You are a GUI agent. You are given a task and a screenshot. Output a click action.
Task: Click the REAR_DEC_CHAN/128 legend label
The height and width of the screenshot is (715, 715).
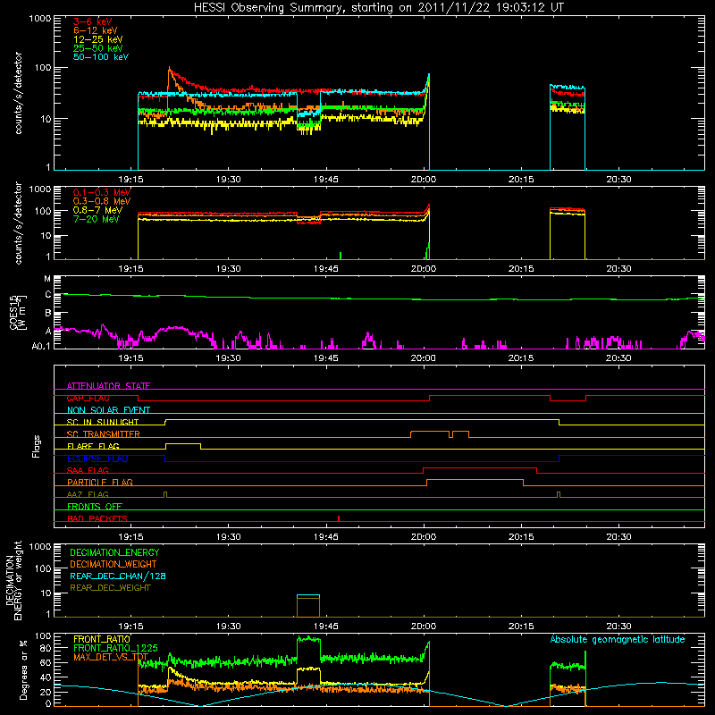[118, 576]
